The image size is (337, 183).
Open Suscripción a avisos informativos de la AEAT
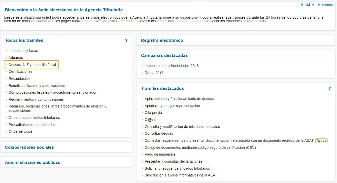click(181, 175)
